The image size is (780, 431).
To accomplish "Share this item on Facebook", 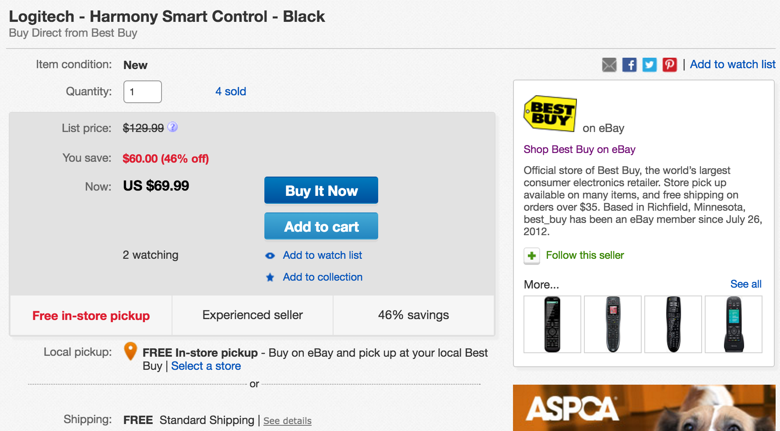I will pyautogui.click(x=629, y=65).
